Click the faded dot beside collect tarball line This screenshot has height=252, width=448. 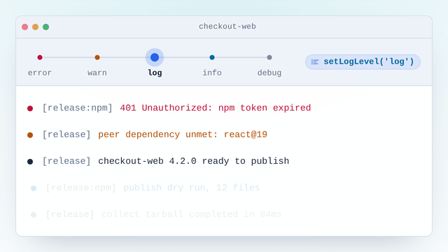coord(34,215)
